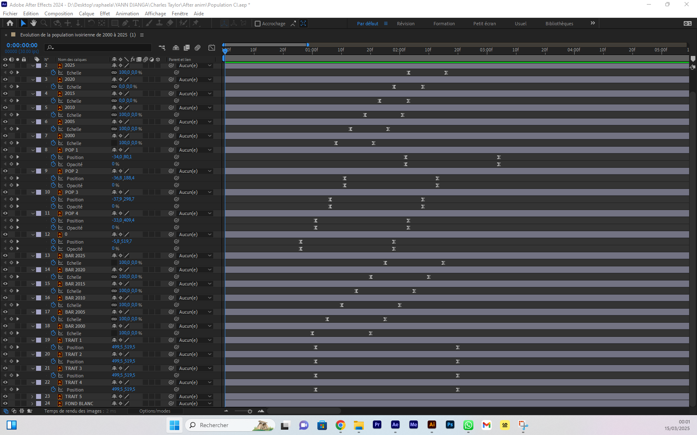Screen dimensions: 697x435
Task: Open parent dropdown for layer 2020
Action: 195,80
